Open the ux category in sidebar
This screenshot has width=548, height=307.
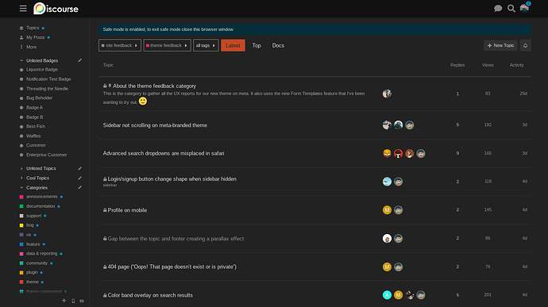pos(29,235)
